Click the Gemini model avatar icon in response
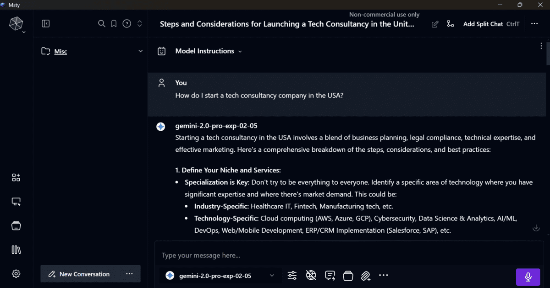Screen dimensions: 550x288 161,127
